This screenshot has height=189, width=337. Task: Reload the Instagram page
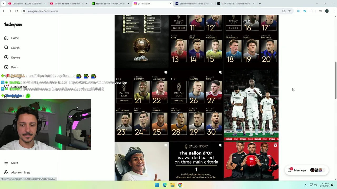pyautogui.click(x=16, y=11)
